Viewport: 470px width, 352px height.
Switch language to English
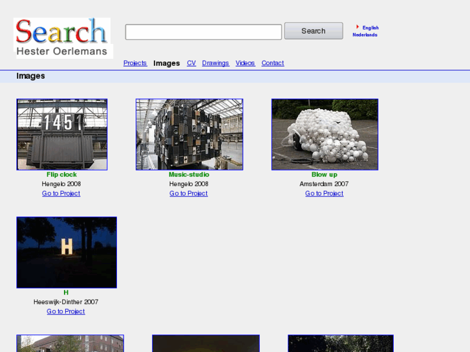point(370,28)
